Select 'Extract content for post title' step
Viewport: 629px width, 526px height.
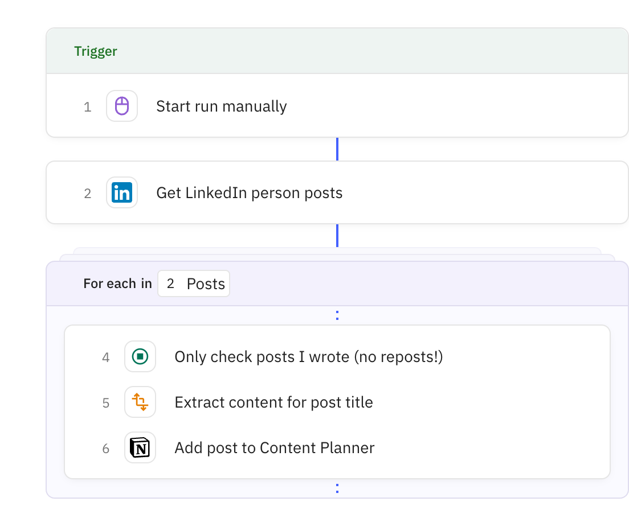(x=273, y=402)
